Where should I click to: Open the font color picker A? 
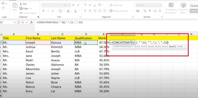coord(76,11)
